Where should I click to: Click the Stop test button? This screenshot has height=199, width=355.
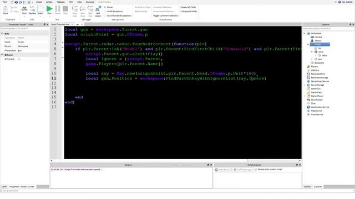pos(65,9)
